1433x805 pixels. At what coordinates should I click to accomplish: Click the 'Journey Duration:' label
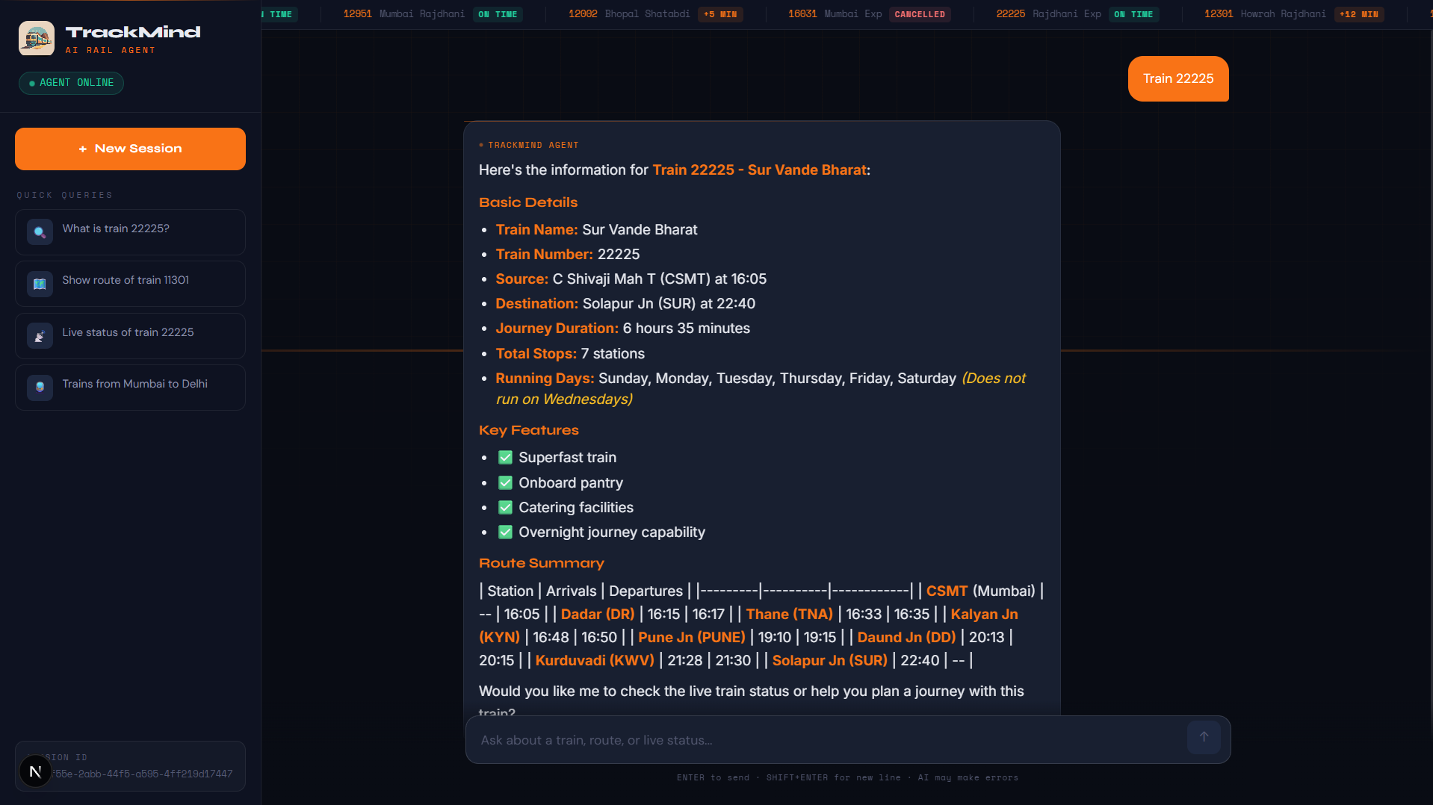[557, 329]
